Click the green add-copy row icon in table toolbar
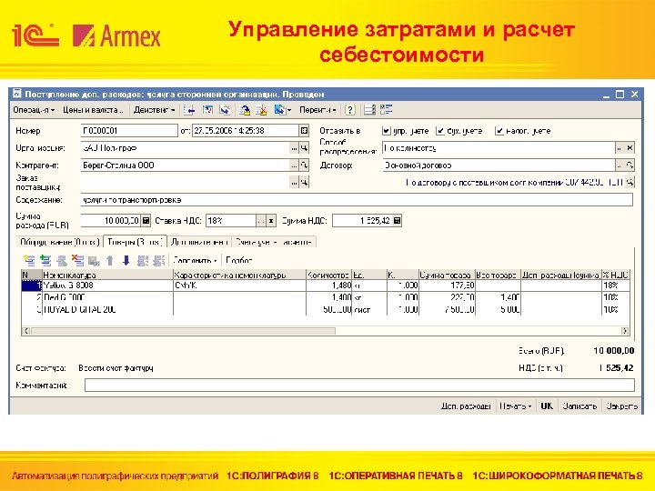This screenshot has height=491, width=655. 45,261
